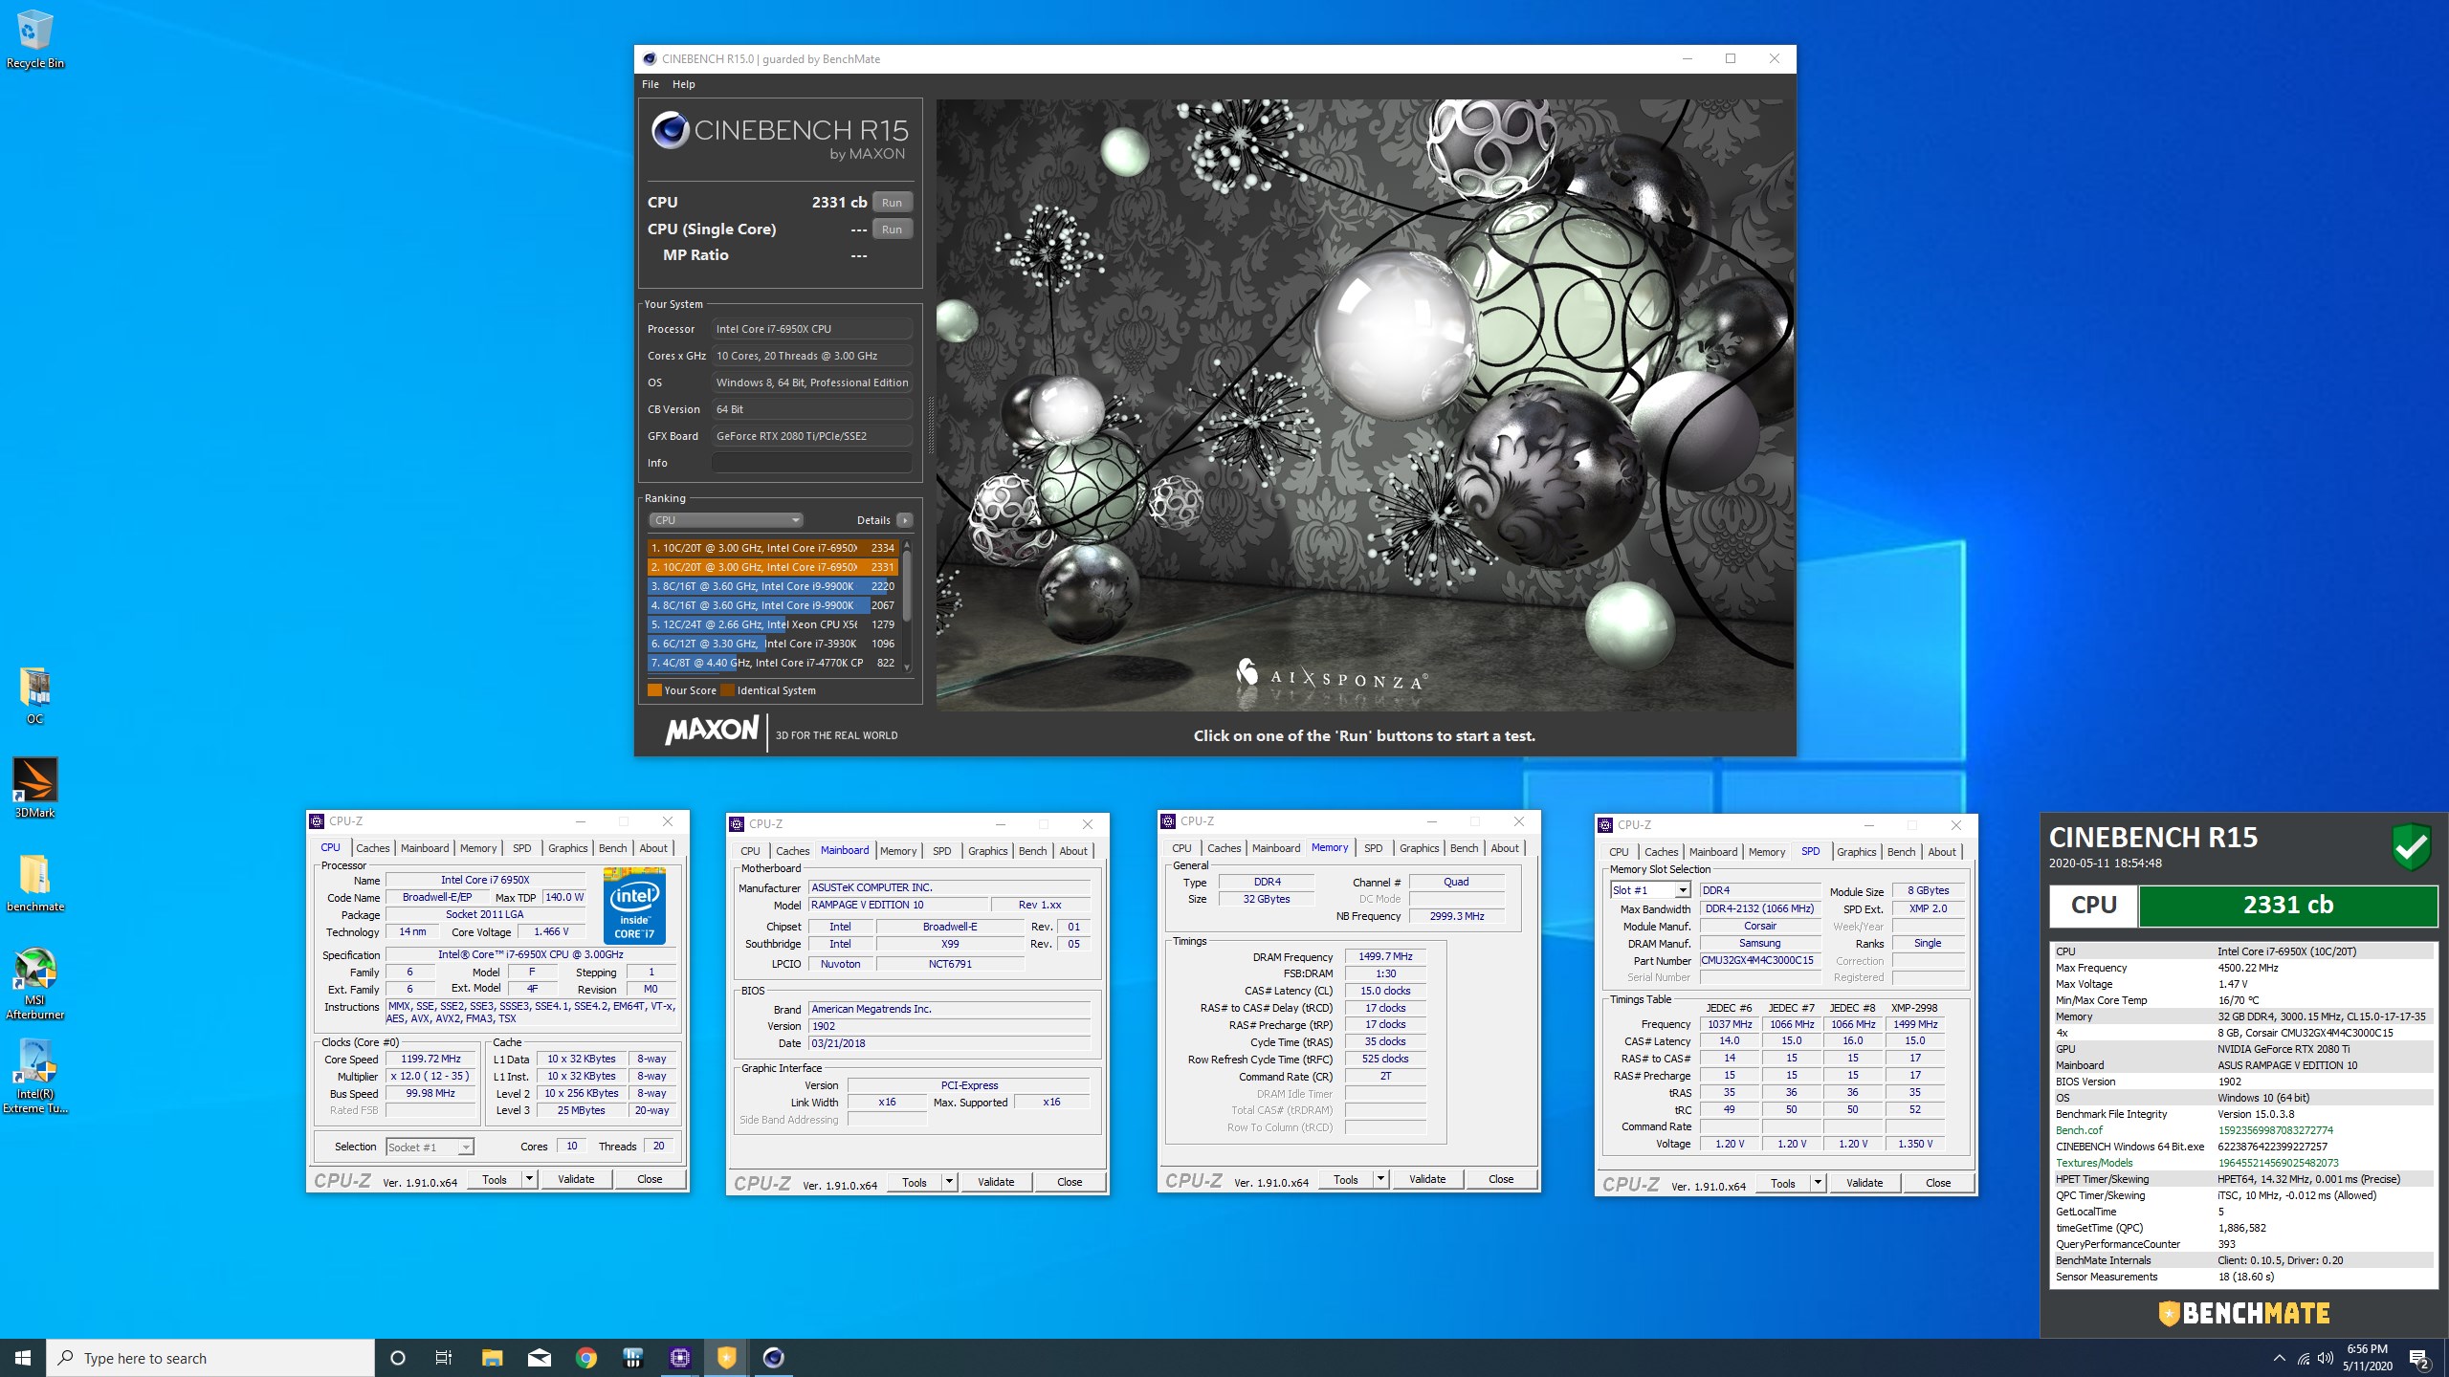Open the notification center icon
Screen dimensions: 2449x1377
[x=2419, y=1358]
